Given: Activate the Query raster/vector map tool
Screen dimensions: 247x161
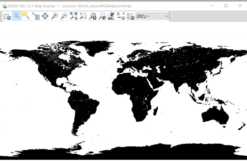Looking at the screenshot, I should pos(36,16).
